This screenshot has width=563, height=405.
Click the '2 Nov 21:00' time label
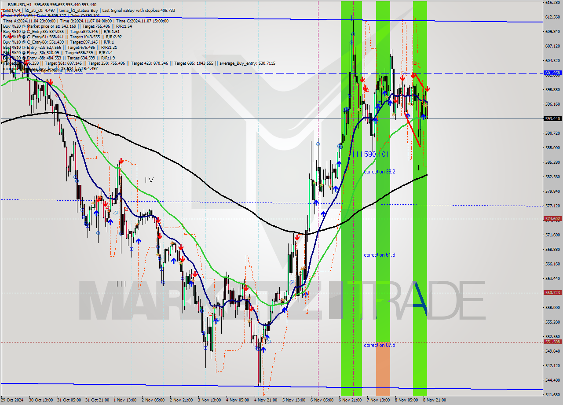182,400
